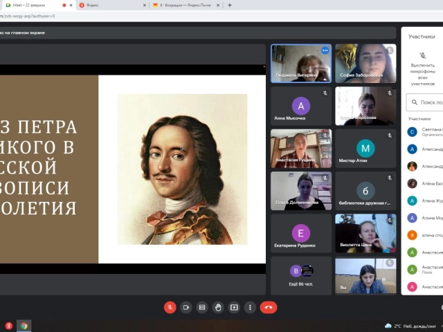The height and width of the screenshot is (332, 443).
Task: Select participant Алина Мор… in the list
Action: pos(424,218)
